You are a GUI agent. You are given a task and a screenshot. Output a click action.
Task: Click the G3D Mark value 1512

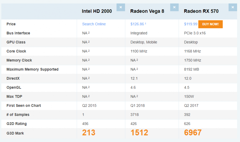click(x=139, y=133)
